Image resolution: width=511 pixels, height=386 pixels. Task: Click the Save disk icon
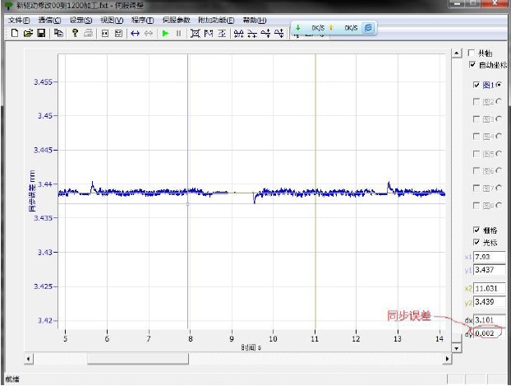click(x=40, y=33)
